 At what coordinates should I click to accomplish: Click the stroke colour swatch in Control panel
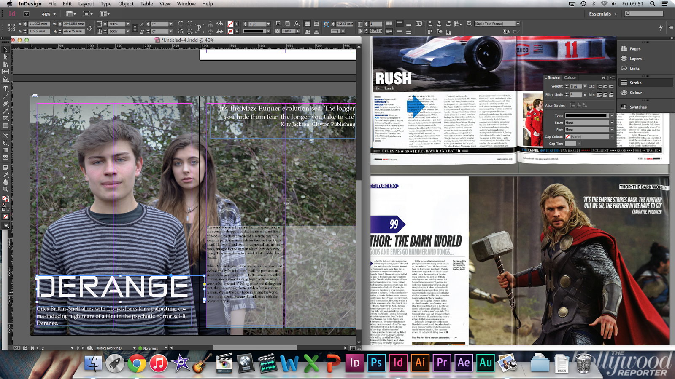(230, 31)
